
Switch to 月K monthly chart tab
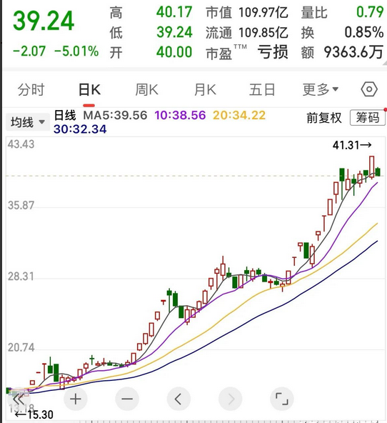pyautogui.click(x=205, y=90)
